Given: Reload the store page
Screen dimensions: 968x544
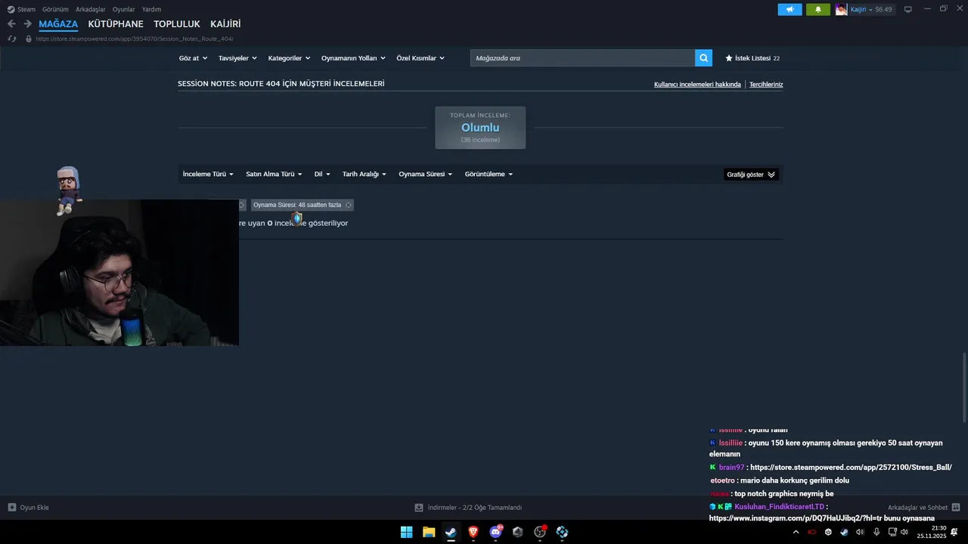Looking at the screenshot, I should click(12, 39).
